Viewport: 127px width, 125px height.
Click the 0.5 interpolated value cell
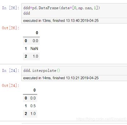click(33, 106)
